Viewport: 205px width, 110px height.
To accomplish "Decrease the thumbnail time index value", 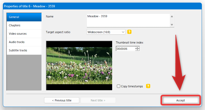I will point(137,50).
